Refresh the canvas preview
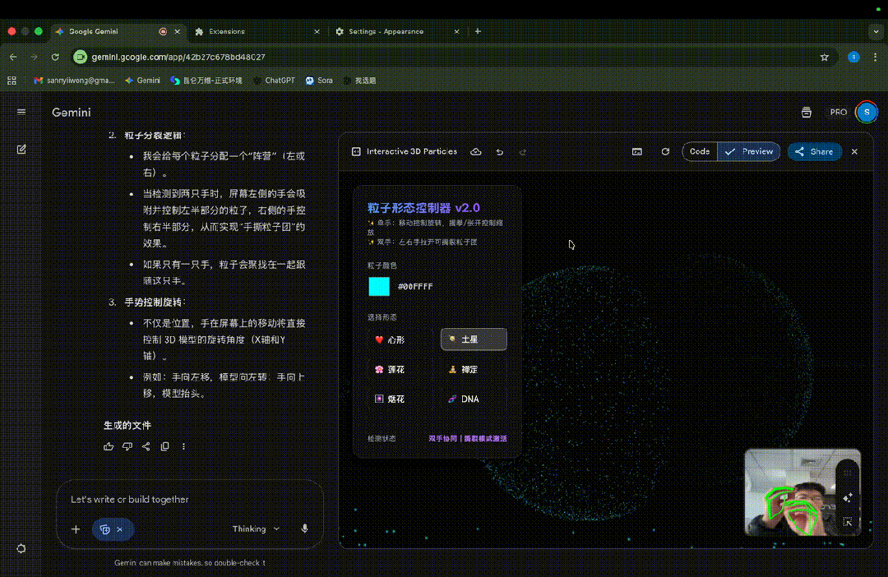This screenshot has height=577, width=888. click(x=665, y=152)
